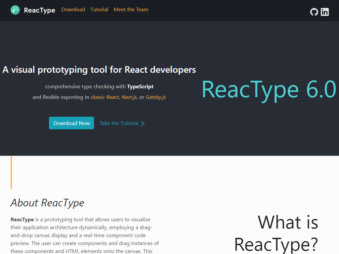Go to the Tutorial nav item
The width and height of the screenshot is (339, 254).
[99, 10]
